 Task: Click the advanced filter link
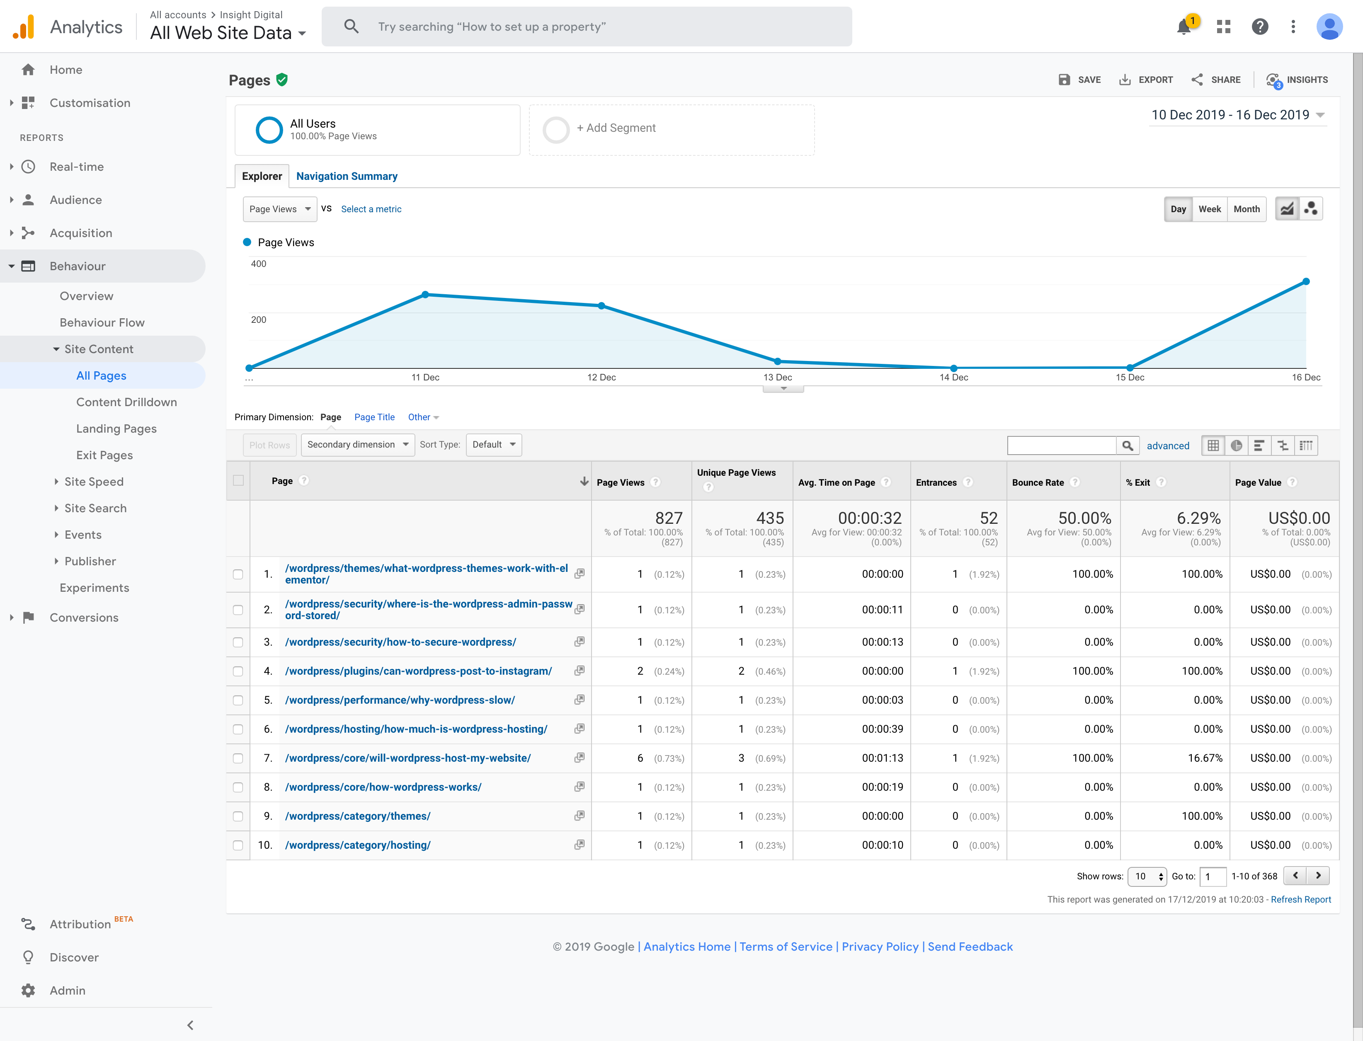coord(1168,445)
